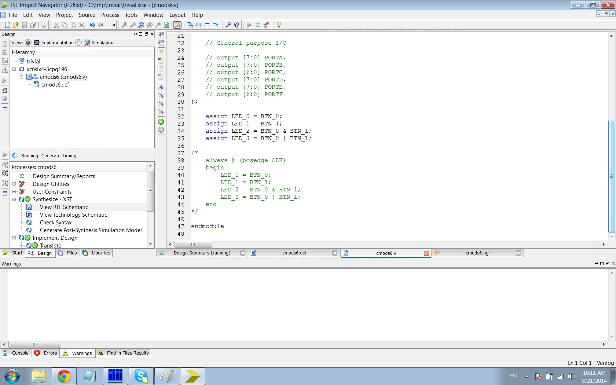Viewport: 616px width, 385px height.
Task: Switch to the cmods6.ucf editor tab
Action: click(x=294, y=253)
